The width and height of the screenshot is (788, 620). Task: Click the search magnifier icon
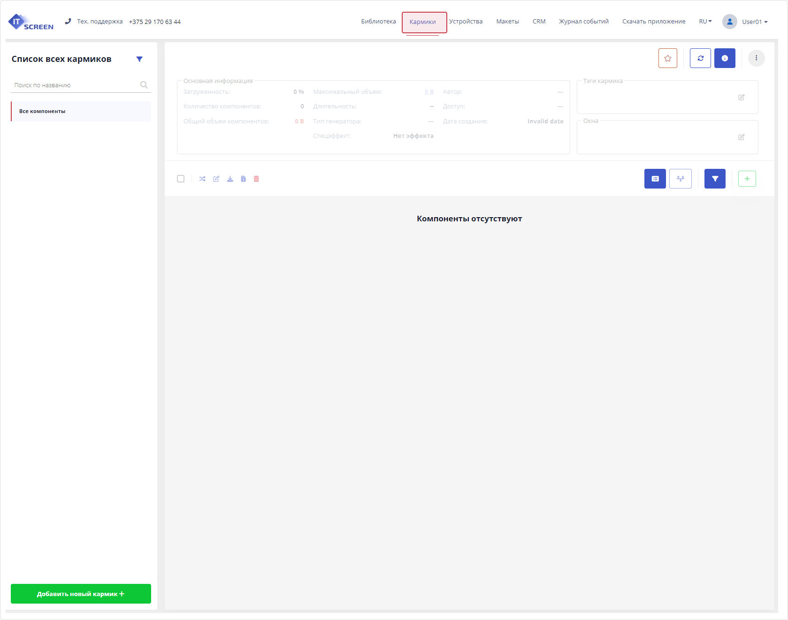click(144, 85)
